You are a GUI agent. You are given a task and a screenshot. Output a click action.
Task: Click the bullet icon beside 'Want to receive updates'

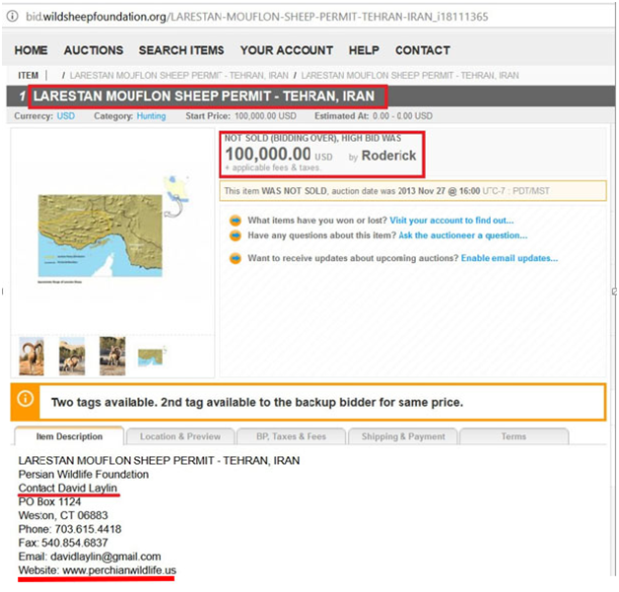tap(235, 258)
